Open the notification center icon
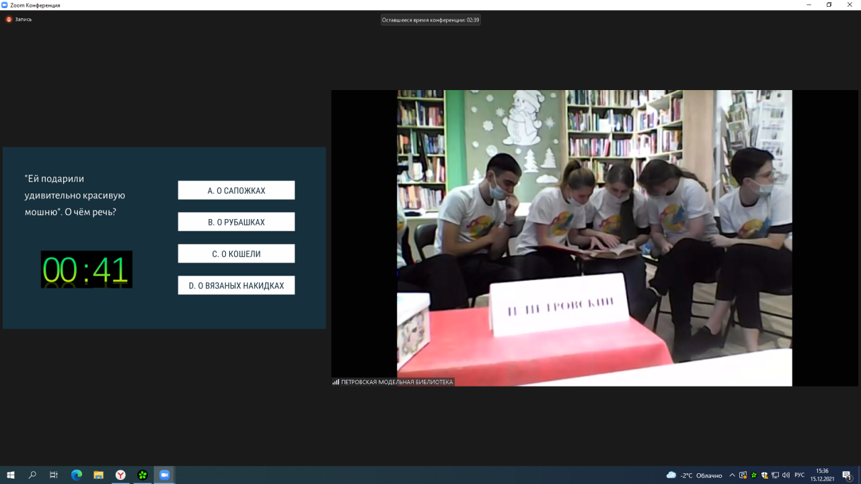This screenshot has width=861, height=484. [847, 475]
